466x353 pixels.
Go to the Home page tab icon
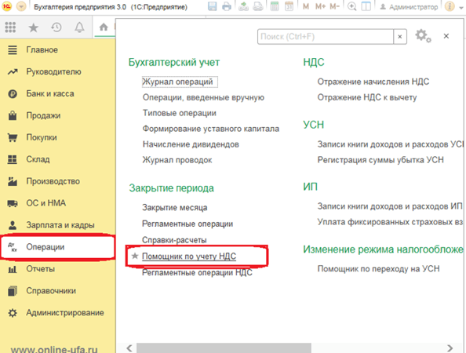104,27
